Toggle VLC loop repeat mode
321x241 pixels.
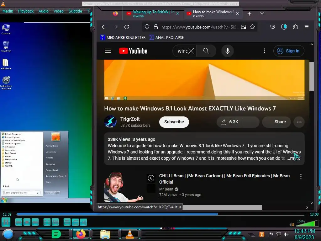tap(75, 222)
